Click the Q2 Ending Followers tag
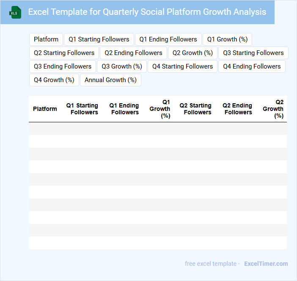The image size is (297, 281). click(x=133, y=53)
